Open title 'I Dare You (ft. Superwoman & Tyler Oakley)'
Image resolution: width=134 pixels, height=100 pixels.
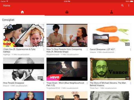coord(19,51)
